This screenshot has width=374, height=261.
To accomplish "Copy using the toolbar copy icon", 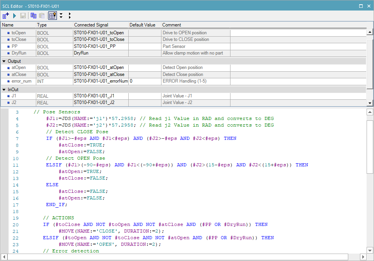I will click(34, 16).
